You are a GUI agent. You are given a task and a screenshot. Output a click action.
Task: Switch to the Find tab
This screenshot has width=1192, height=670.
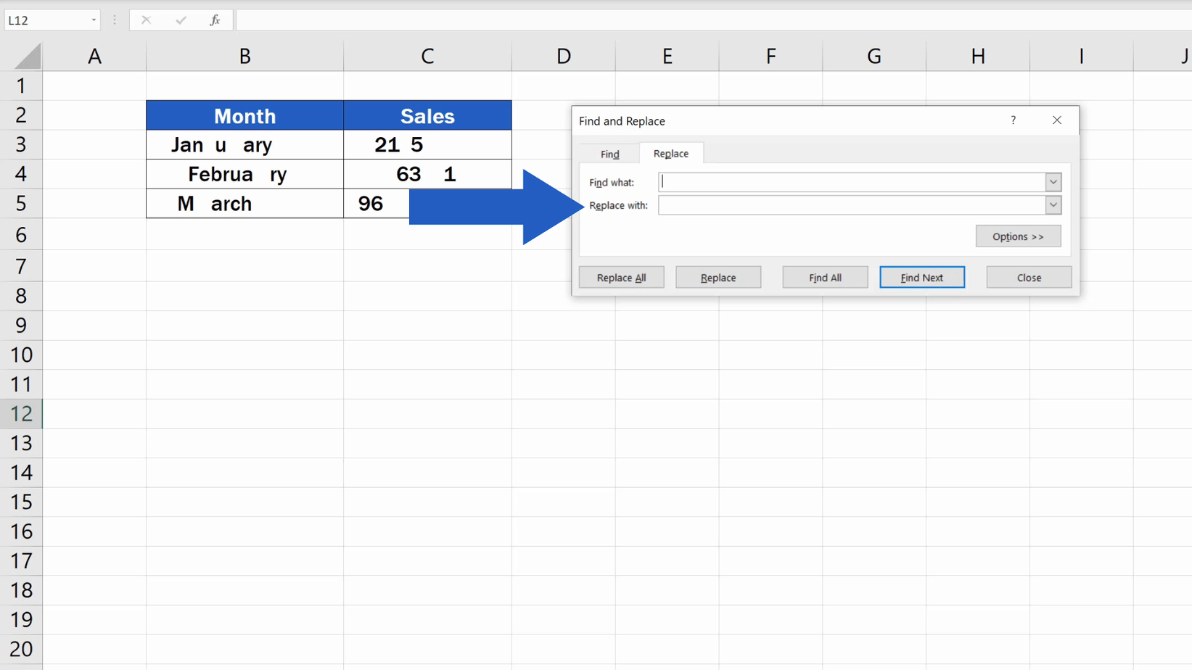609,154
